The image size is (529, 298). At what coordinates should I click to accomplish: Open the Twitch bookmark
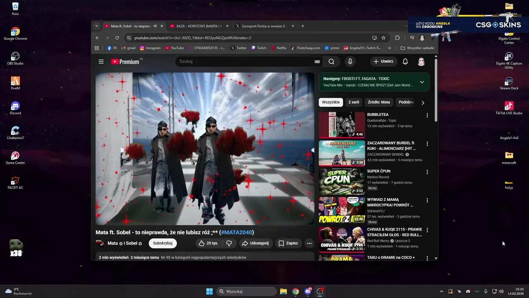tap(259, 48)
